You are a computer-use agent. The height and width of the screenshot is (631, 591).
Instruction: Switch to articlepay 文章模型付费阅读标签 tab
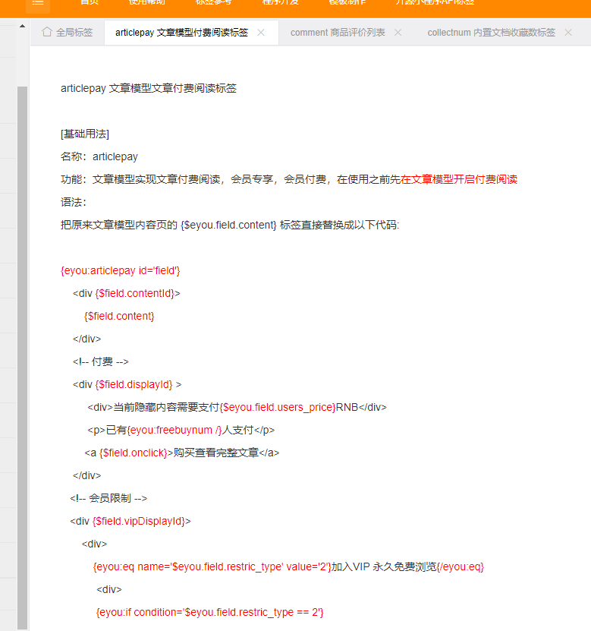coord(181,33)
